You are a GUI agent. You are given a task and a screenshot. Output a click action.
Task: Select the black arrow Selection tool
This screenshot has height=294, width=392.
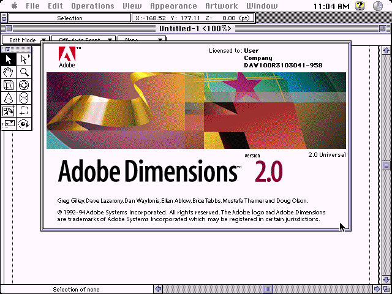9,59
